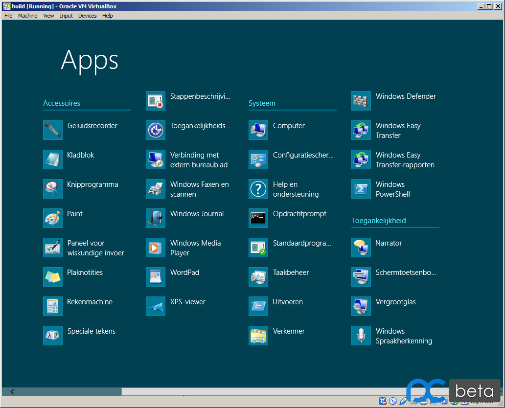The width and height of the screenshot is (505, 408).
Task: Open Windows Defender
Action: tap(361, 101)
